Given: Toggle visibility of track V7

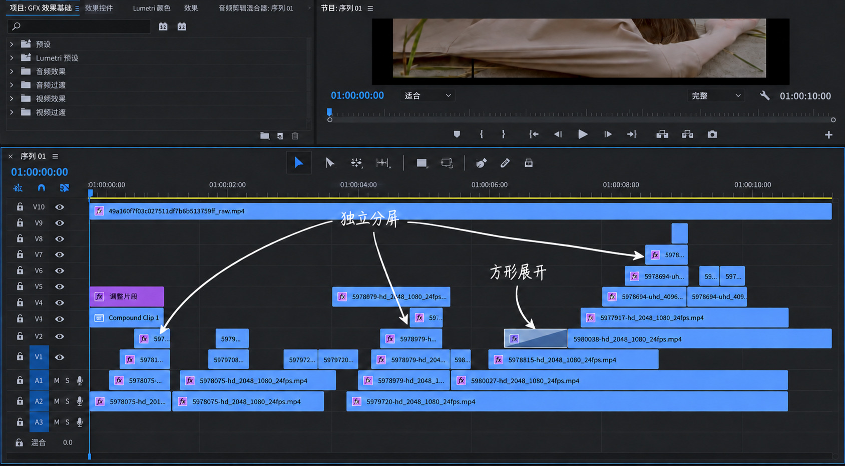Looking at the screenshot, I should pyautogui.click(x=60, y=254).
